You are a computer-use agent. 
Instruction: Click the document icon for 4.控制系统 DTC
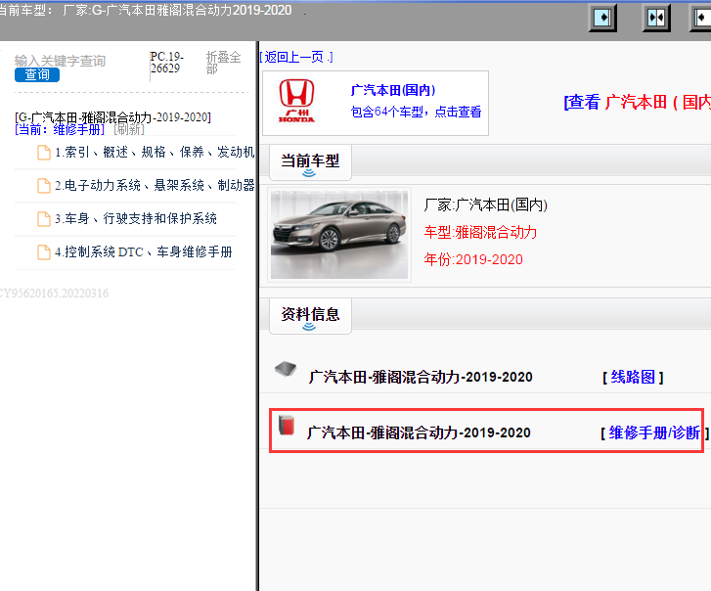[44, 252]
